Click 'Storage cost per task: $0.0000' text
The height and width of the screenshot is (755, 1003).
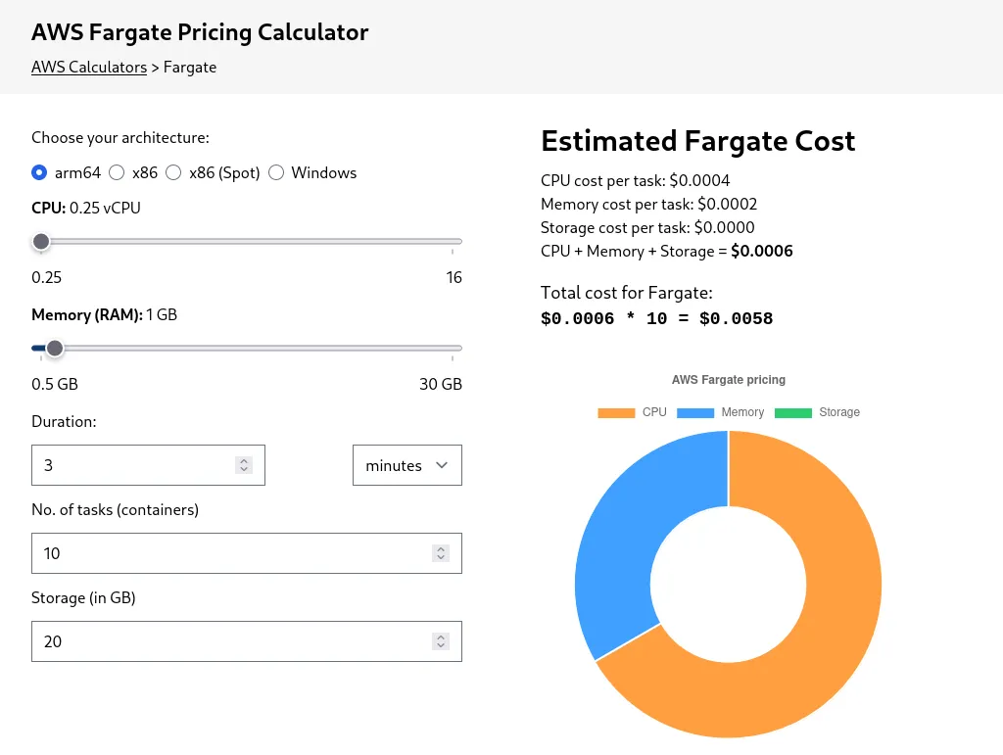click(x=647, y=227)
